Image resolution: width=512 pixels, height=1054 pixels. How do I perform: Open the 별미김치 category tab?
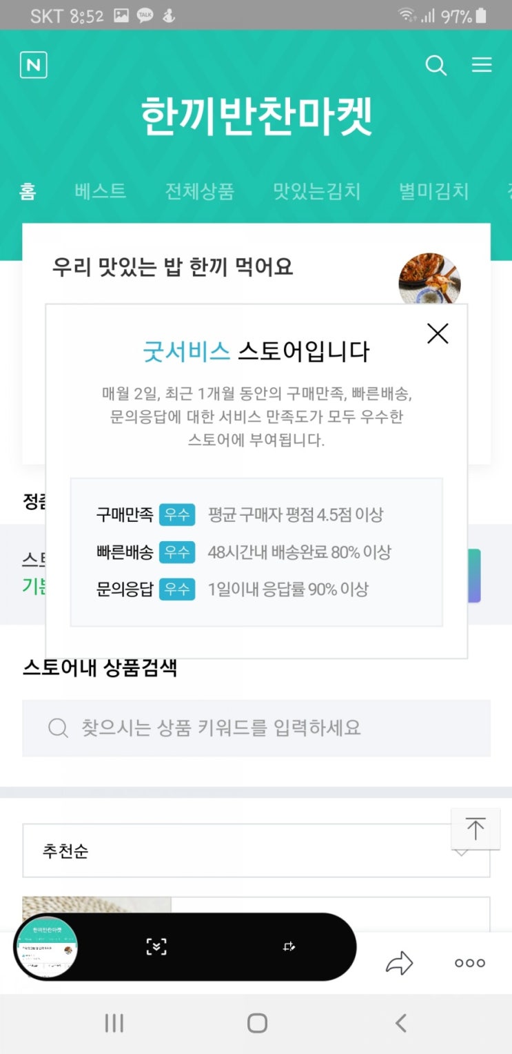(433, 191)
